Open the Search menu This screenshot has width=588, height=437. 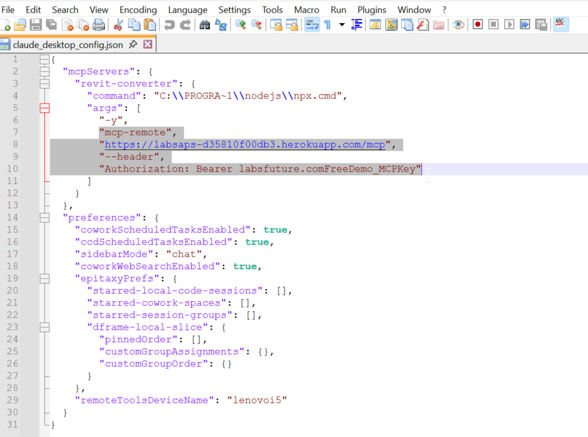point(65,10)
